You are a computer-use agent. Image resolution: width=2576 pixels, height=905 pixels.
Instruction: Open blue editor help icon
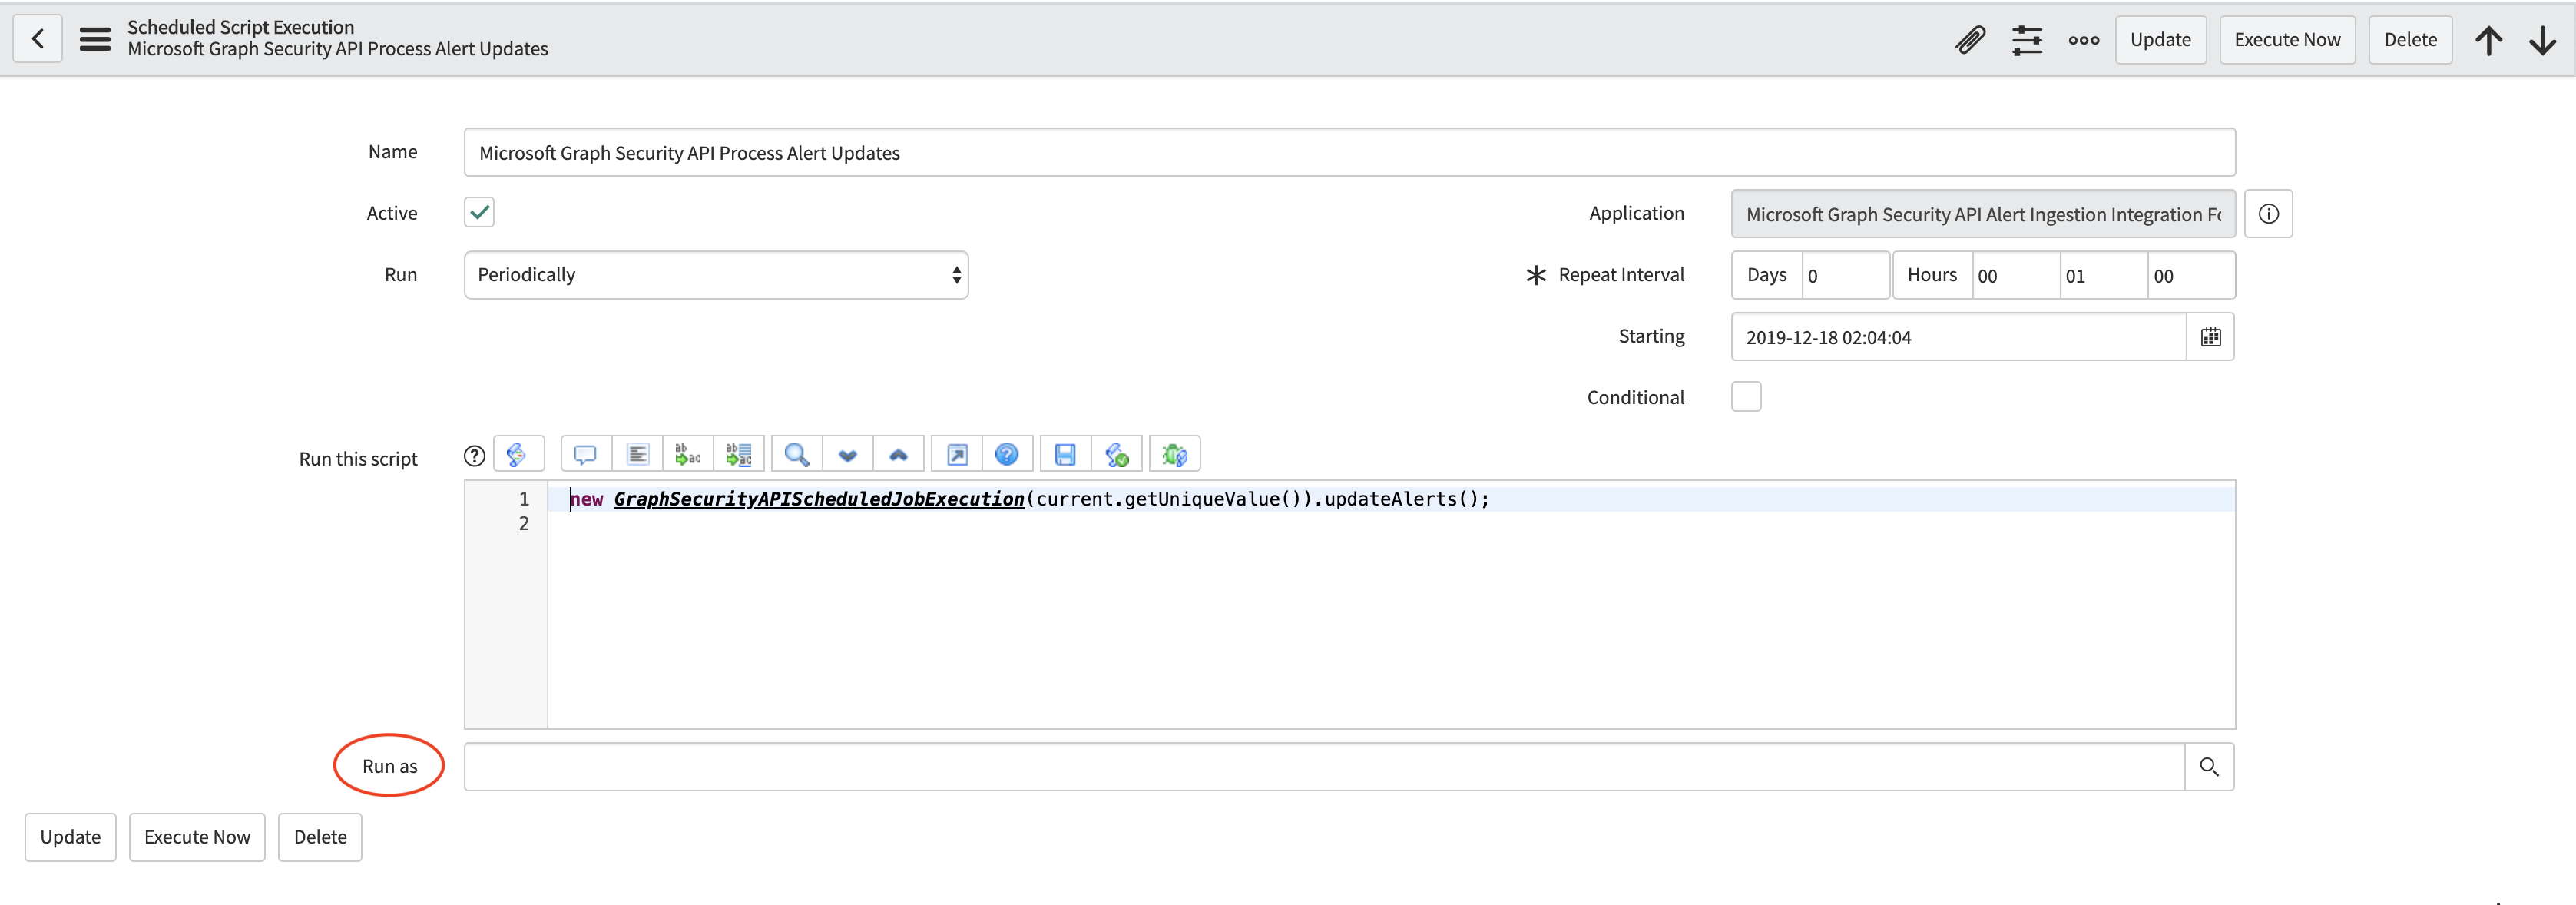(x=1007, y=455)
